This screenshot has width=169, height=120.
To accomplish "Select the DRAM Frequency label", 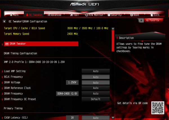I will [x=14, y=94].
